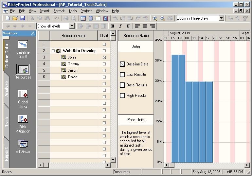Image resolution: width=252 pixels, height=176 pixels.
Task: Click David's resource icon
Action: pos(63,77)
